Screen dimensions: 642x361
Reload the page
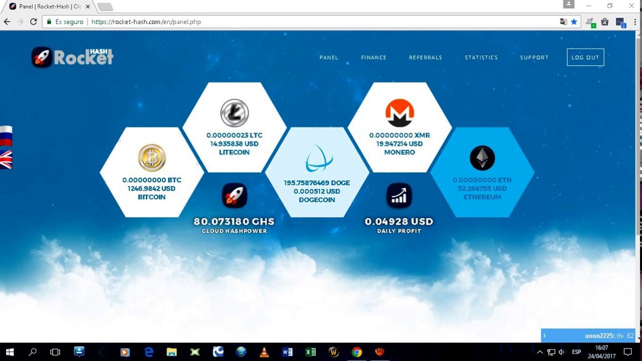(x=34, y=22)
